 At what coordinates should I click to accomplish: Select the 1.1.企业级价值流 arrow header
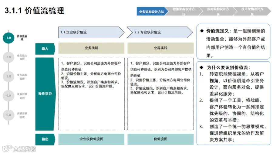coord(91,32)
